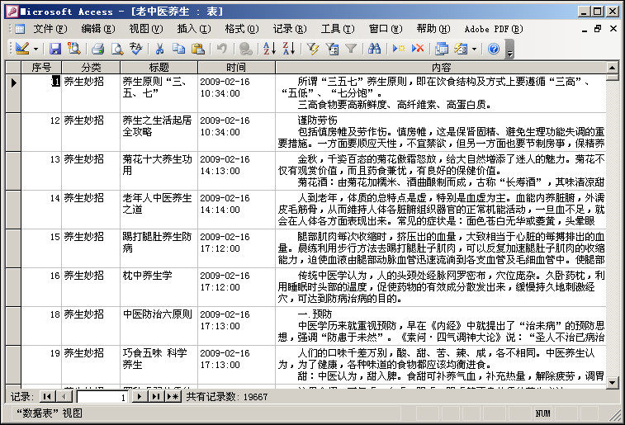Open the View mode dropdown arrow
The height and width of the screenshot is (425, 625).
pyautogui.click(x=36, y=49)
